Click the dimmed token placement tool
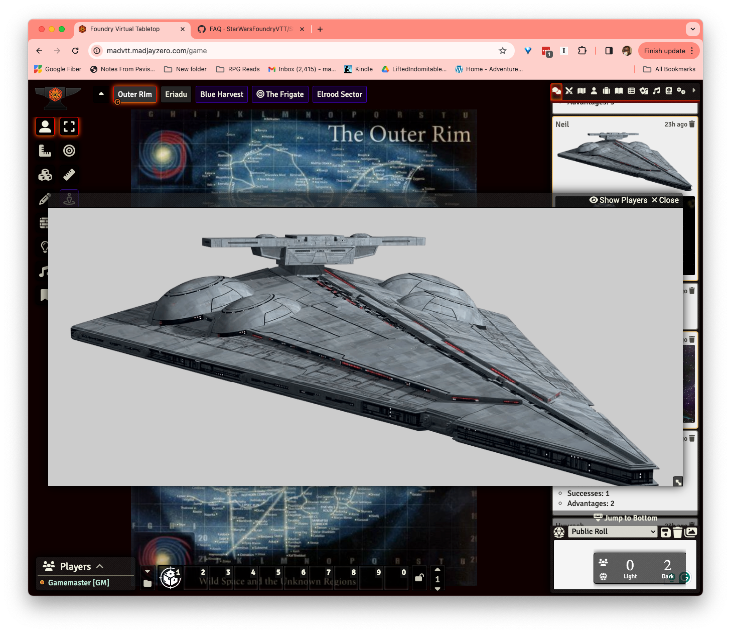The image size is (731, 633). pyautogui.click(x=69, y=199)
